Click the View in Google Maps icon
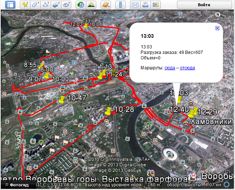The width and height of the screenshot is (235, 190). (x=156, y=5)
